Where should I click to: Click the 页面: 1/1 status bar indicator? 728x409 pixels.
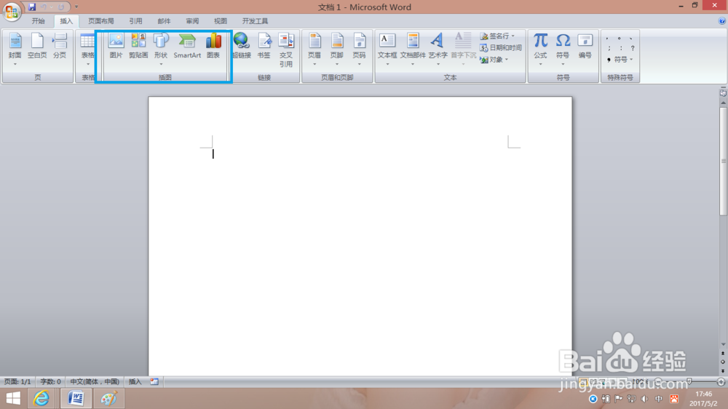point(17,381)
